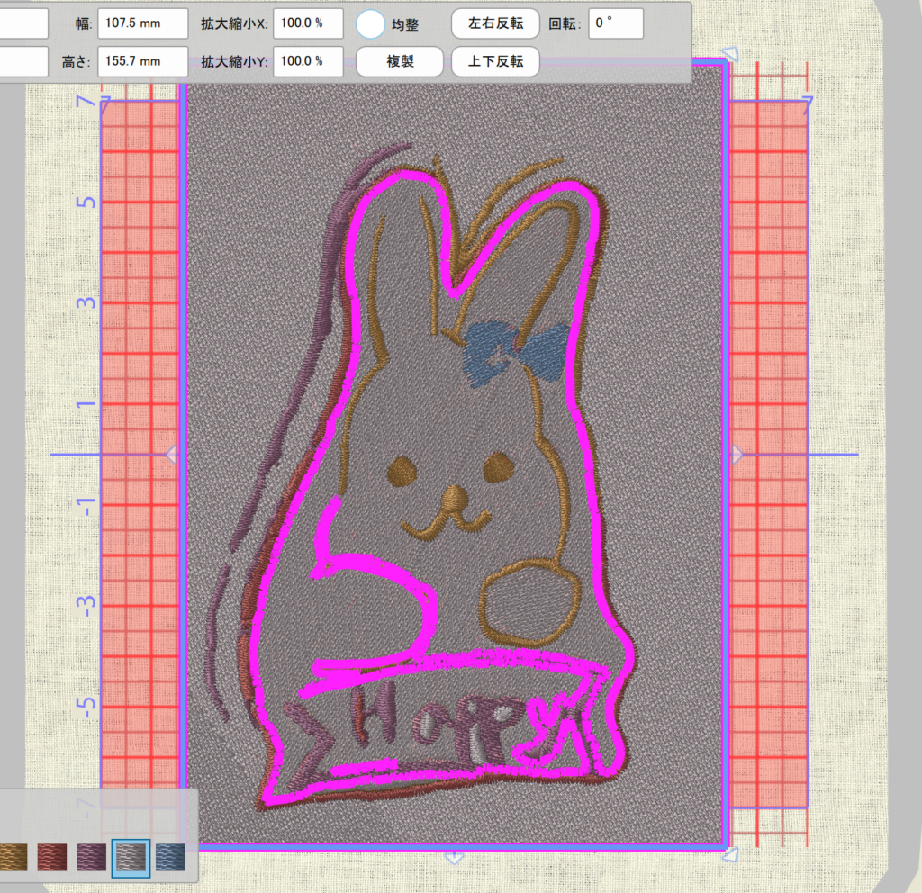
Task: Select the 拡大縮小X scale percentage field
Action: coord(308,23)
